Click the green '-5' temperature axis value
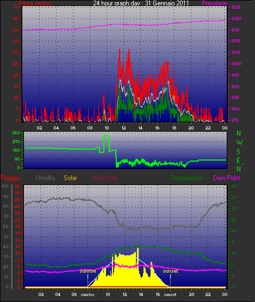This screenshot has width=255, height=302. pos(233,287)
